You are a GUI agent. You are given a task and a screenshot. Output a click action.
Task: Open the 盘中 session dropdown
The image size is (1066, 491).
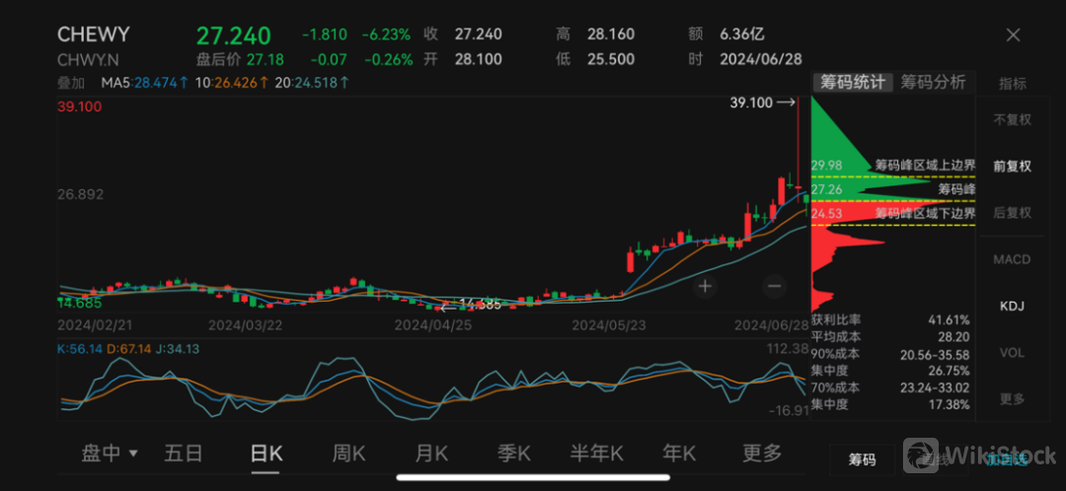point(109,454)
